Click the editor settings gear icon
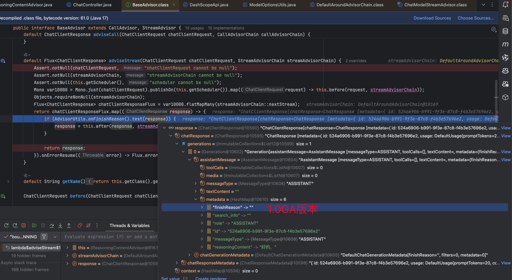 (x=493, y=29)
